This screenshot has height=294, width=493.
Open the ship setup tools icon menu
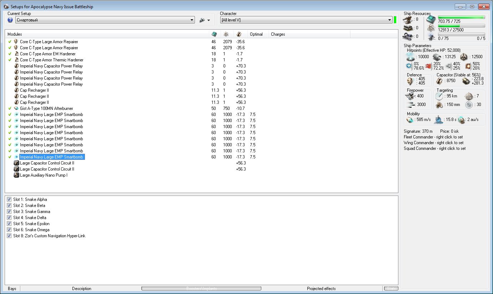click(202, 20)
